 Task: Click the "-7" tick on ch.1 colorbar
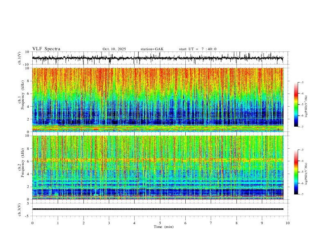point(301,127)
